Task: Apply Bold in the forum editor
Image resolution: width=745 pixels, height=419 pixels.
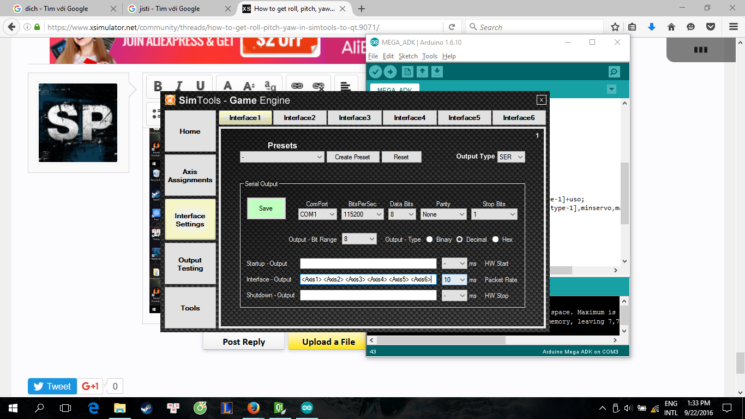Action: (x=158, y=86)
